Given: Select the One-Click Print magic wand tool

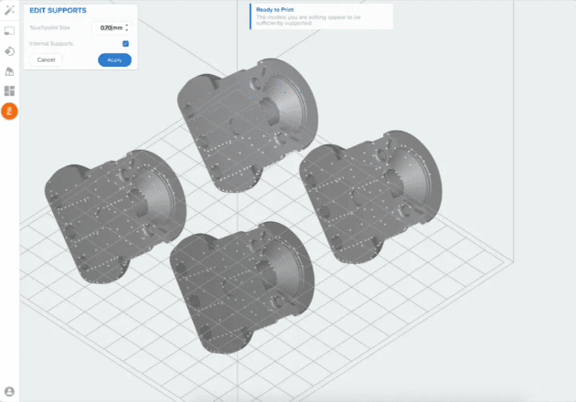Looking at the screenshot, I should pos(9,10).
